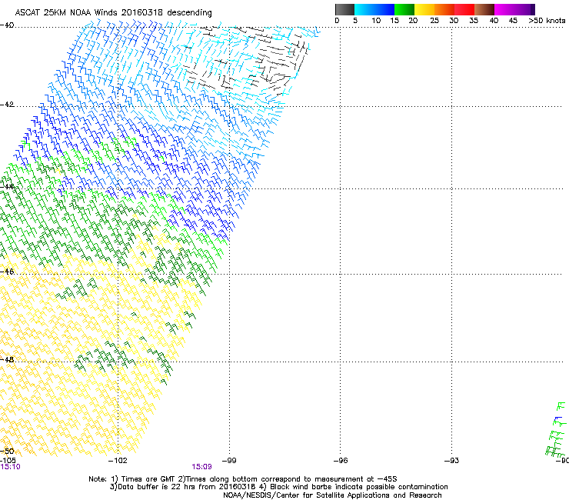
Task: Click the 'Times are GMT' note line
Action: click(242, 479)
